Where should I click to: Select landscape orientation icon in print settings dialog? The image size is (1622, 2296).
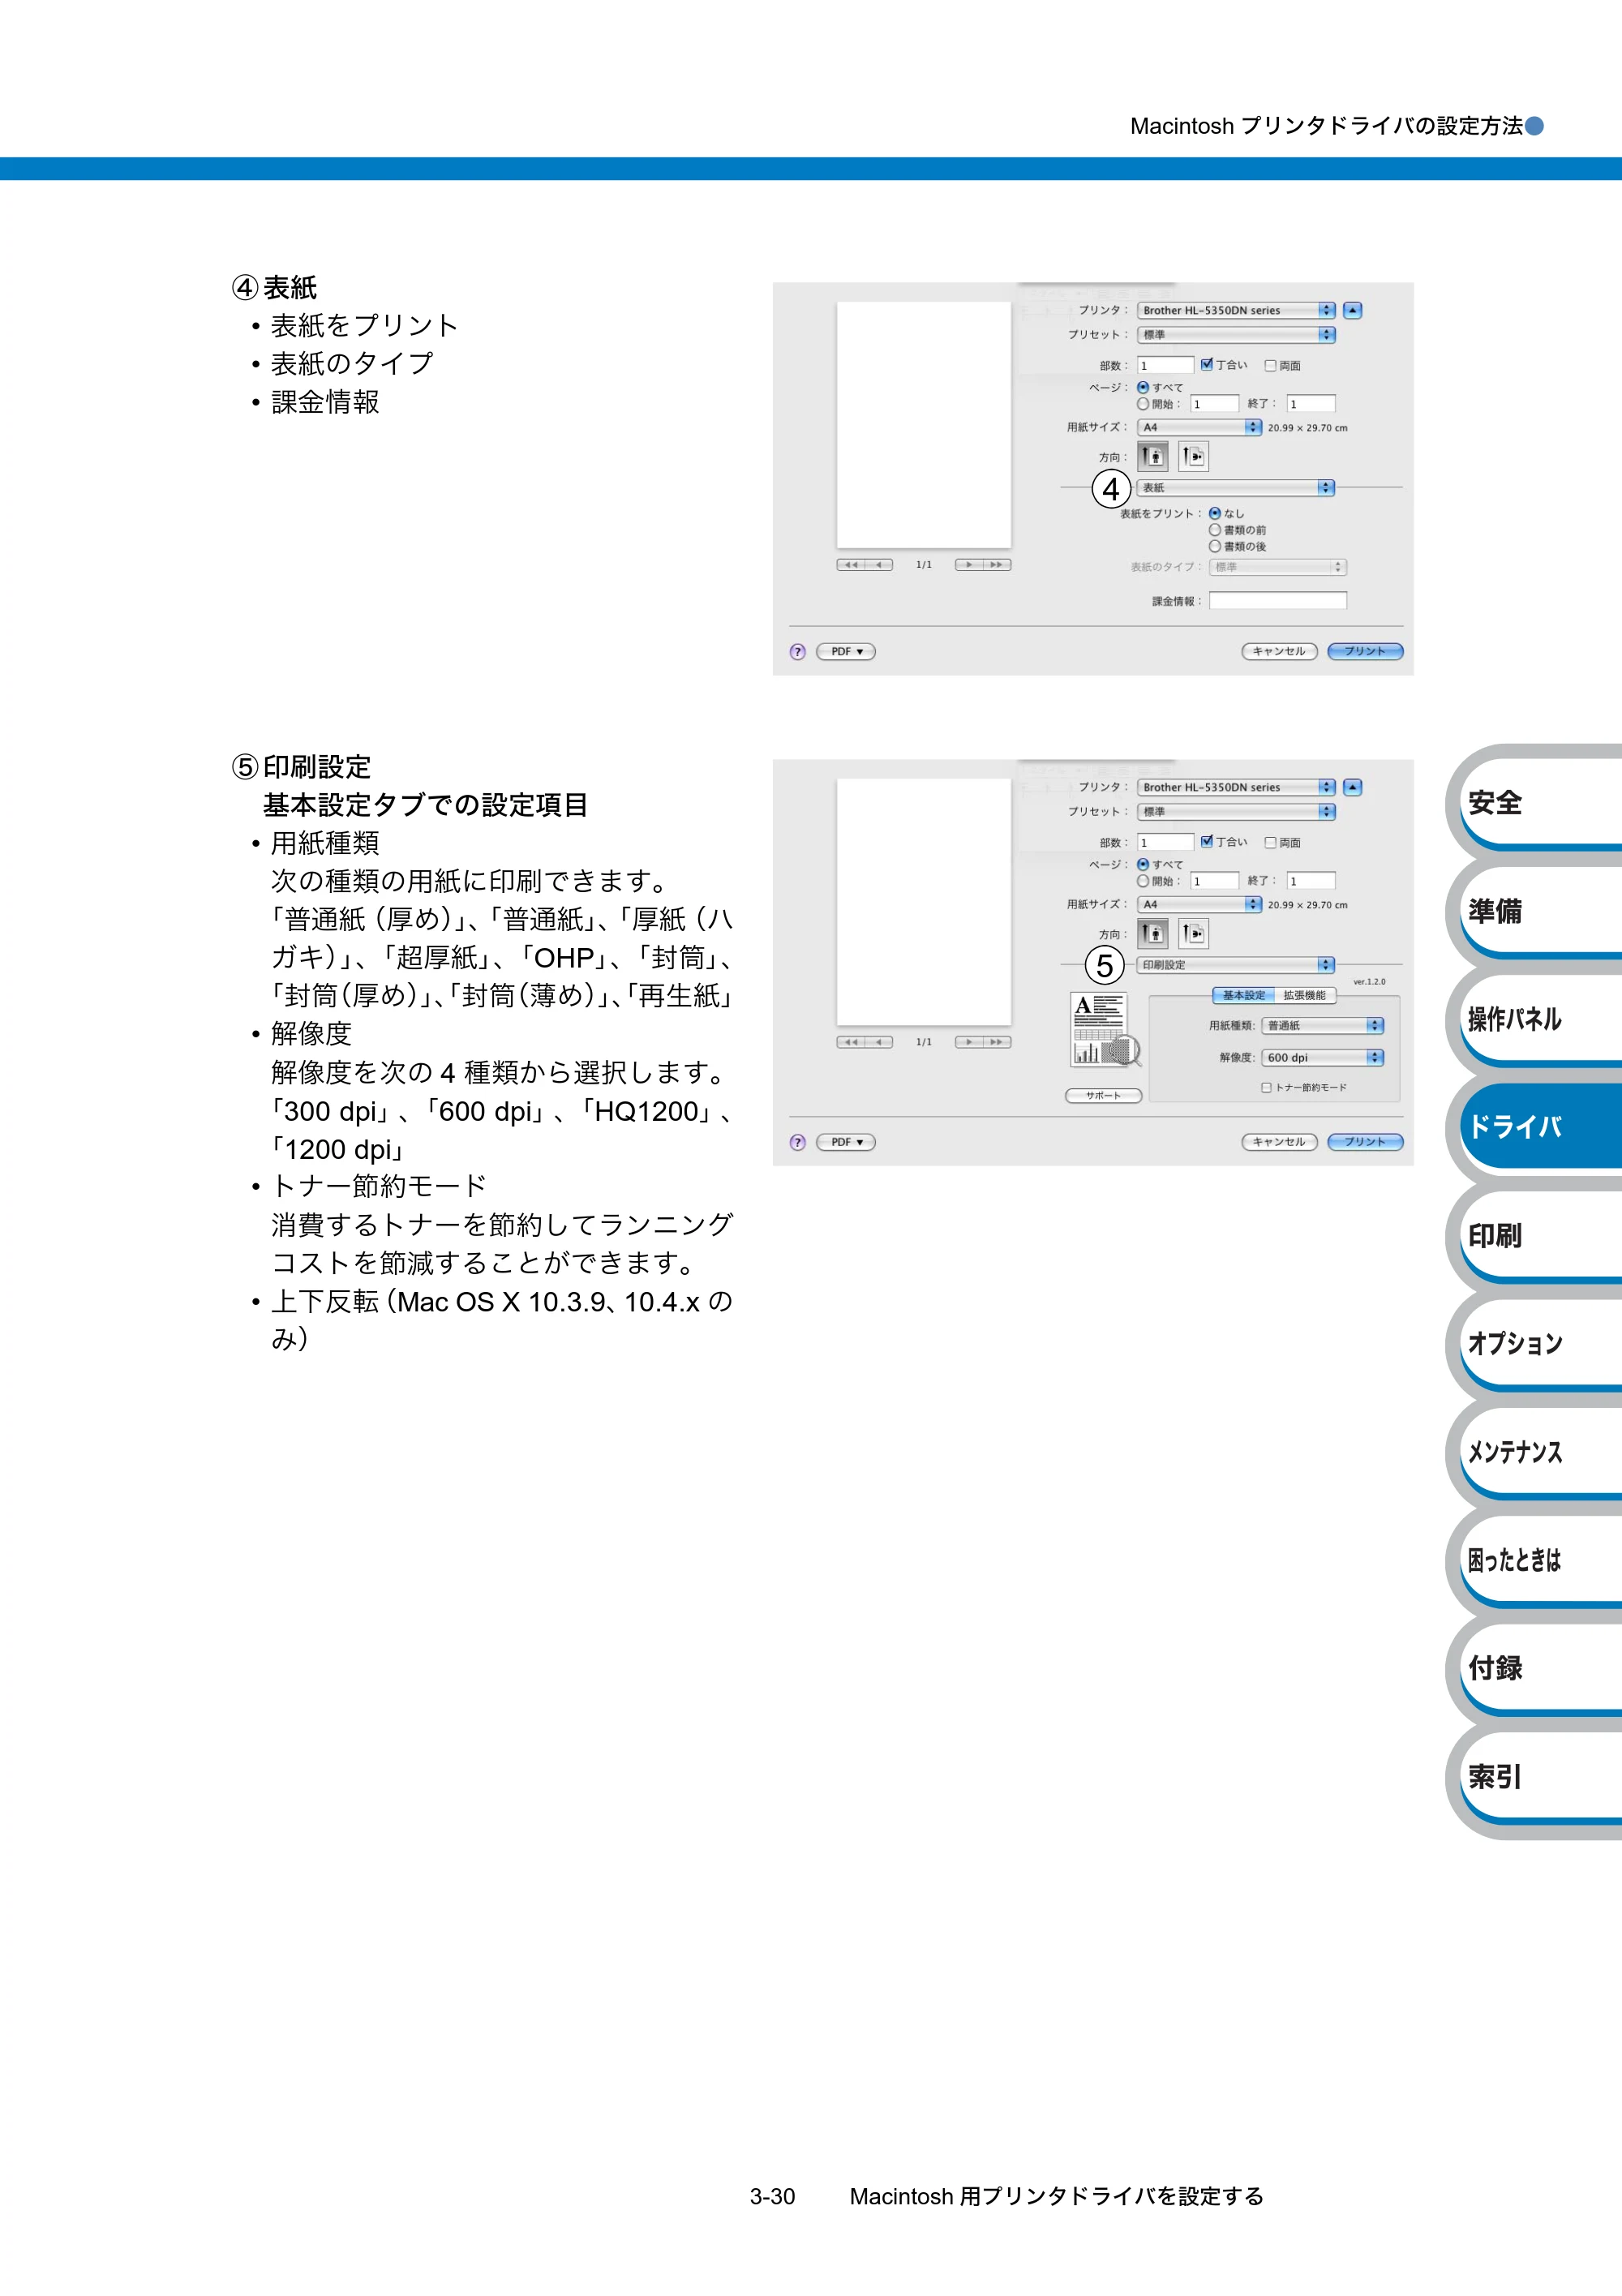click(1192, 934)
